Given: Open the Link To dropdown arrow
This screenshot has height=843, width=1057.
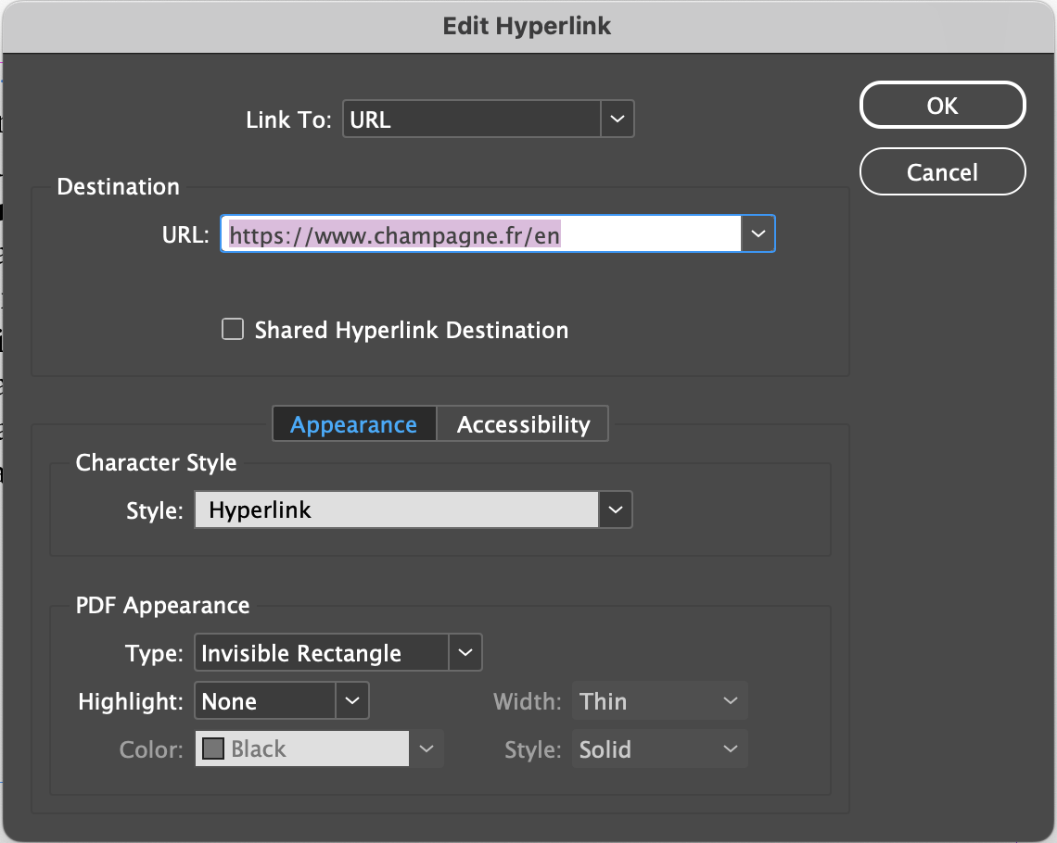Looking at the screenshot, I should click(618, 120).
